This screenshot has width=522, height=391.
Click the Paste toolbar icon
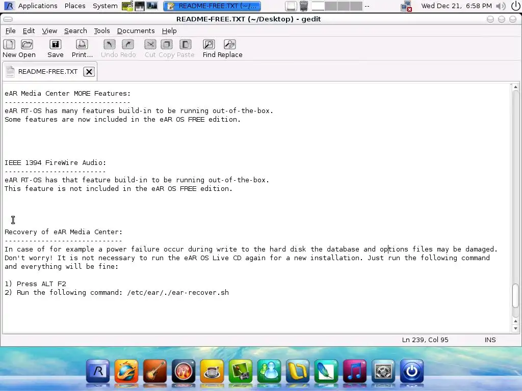[x=186, y=48]
